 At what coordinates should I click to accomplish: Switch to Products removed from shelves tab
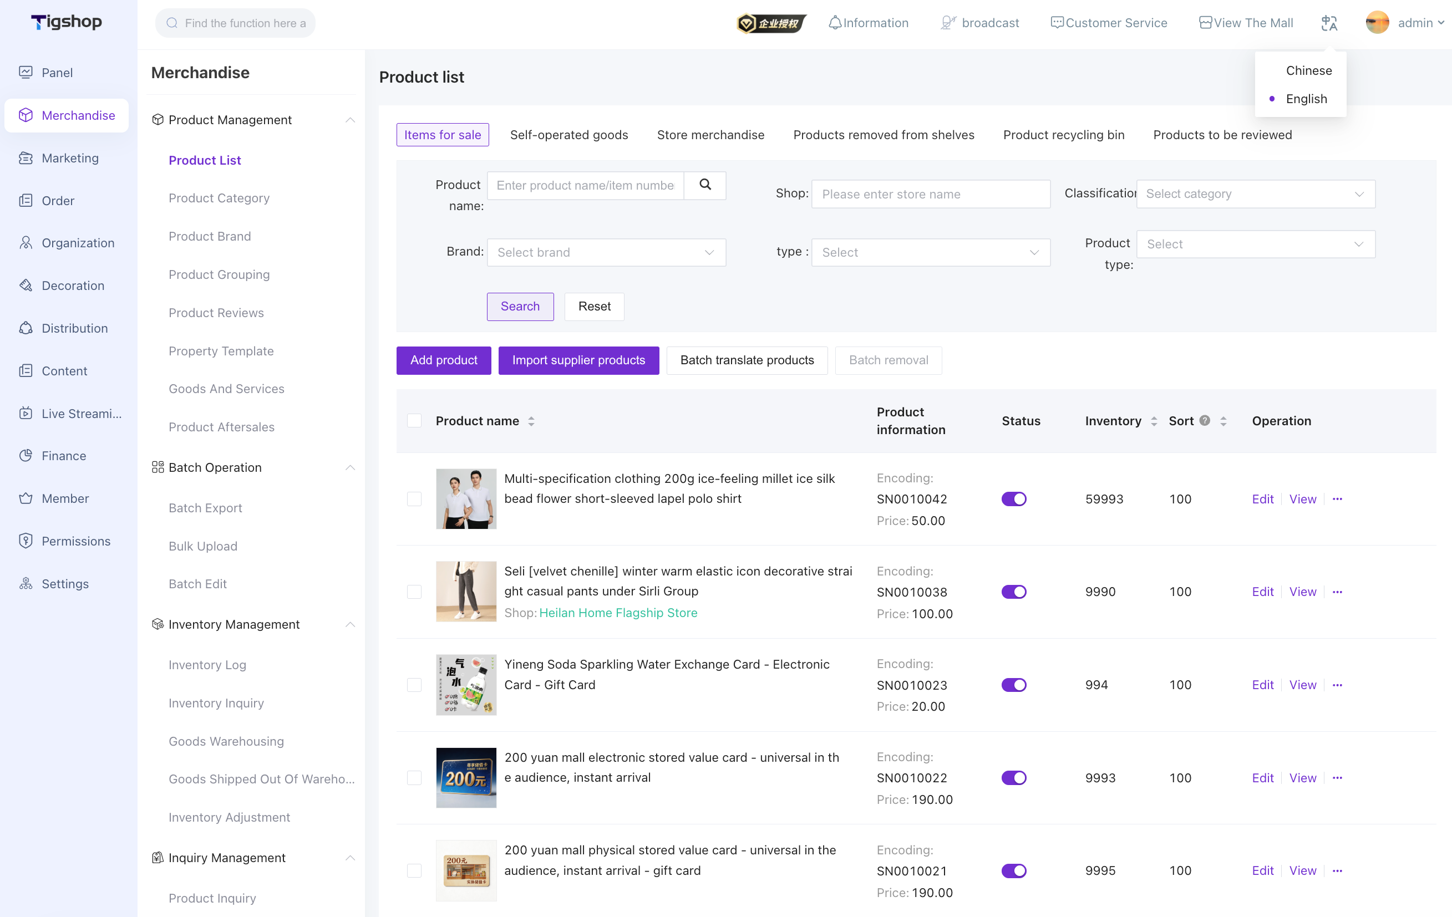(884, 134)
